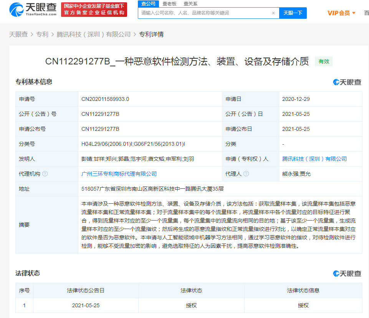Open 腾讯科技（深圳）有限公司 breadcrumb link

click(94, 34)
